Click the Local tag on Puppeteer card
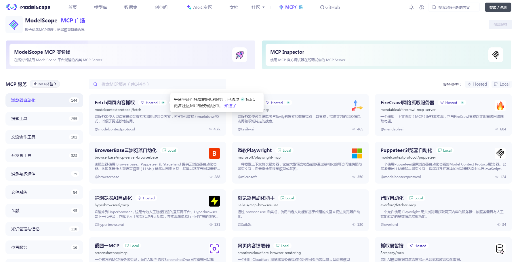Screen dimensions: 520x262 pyautogui.click(x=445, y=150)
